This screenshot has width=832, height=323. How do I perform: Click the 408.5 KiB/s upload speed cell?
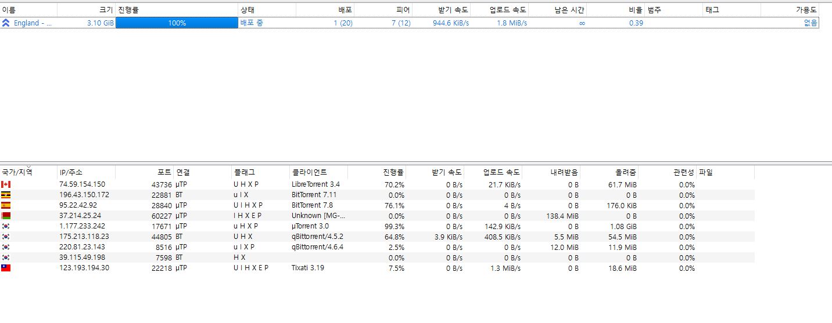coord(502,237)
